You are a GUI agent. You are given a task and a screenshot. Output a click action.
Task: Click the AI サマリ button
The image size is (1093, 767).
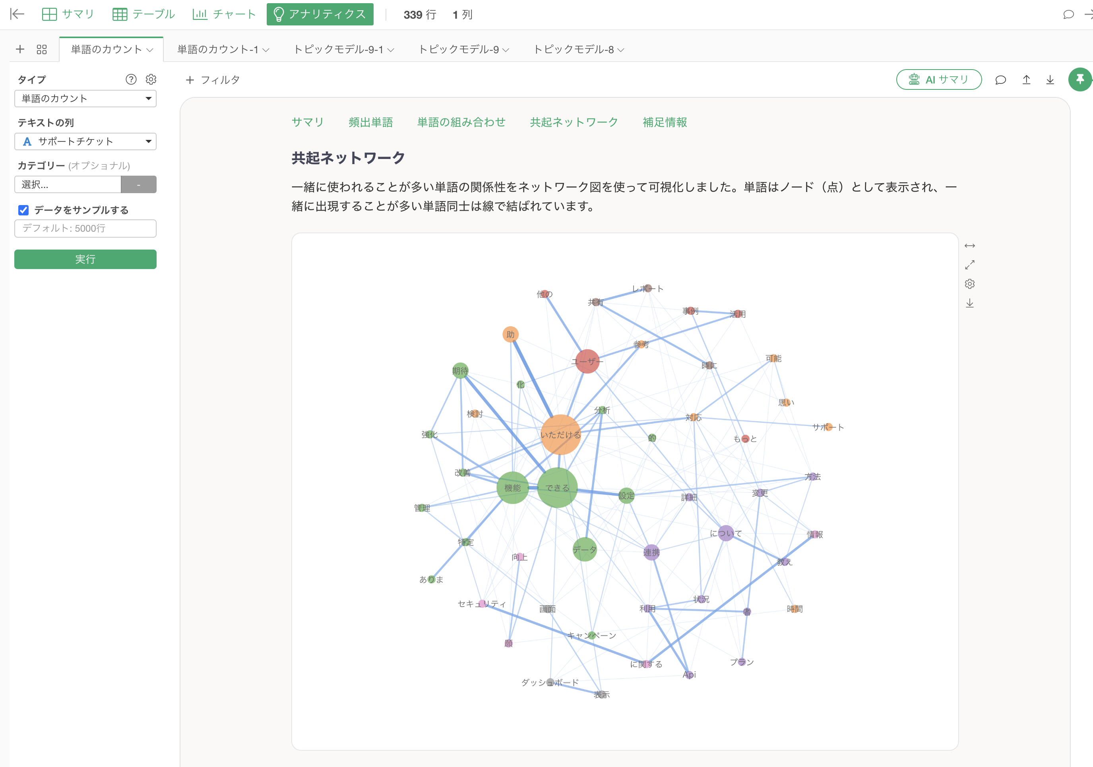[938, 79]
